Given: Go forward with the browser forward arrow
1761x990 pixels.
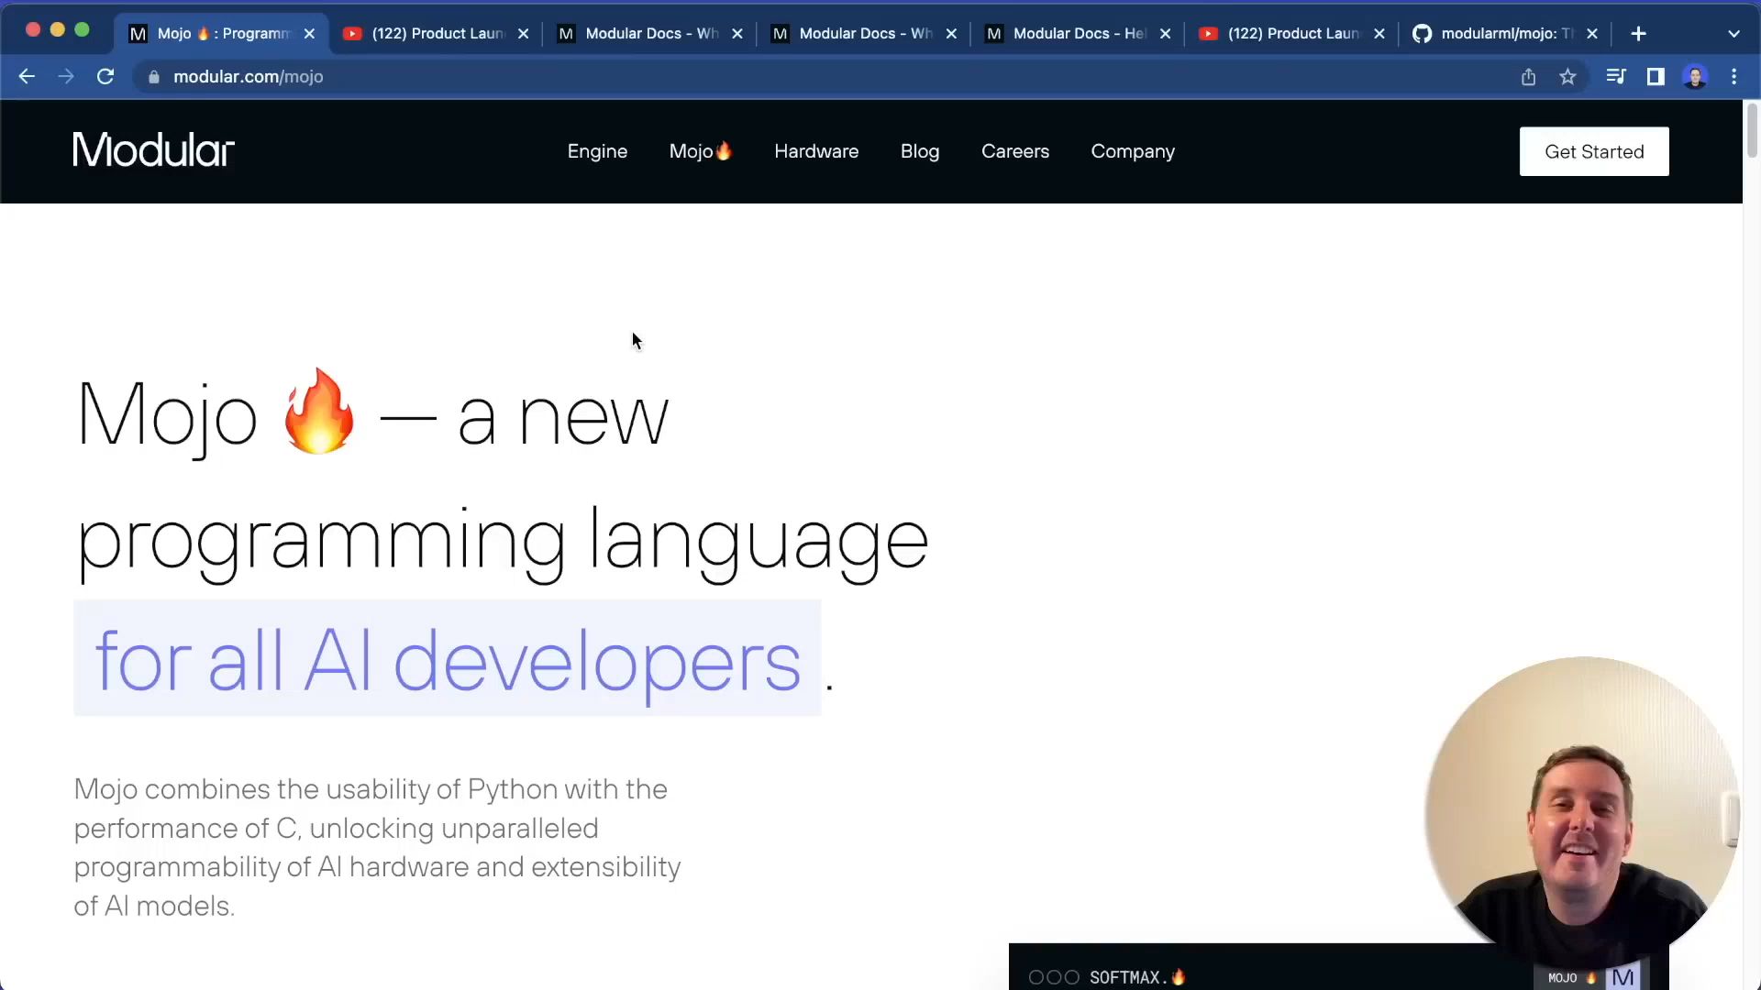Looking at the screenshot, I should tap(65, 77).
